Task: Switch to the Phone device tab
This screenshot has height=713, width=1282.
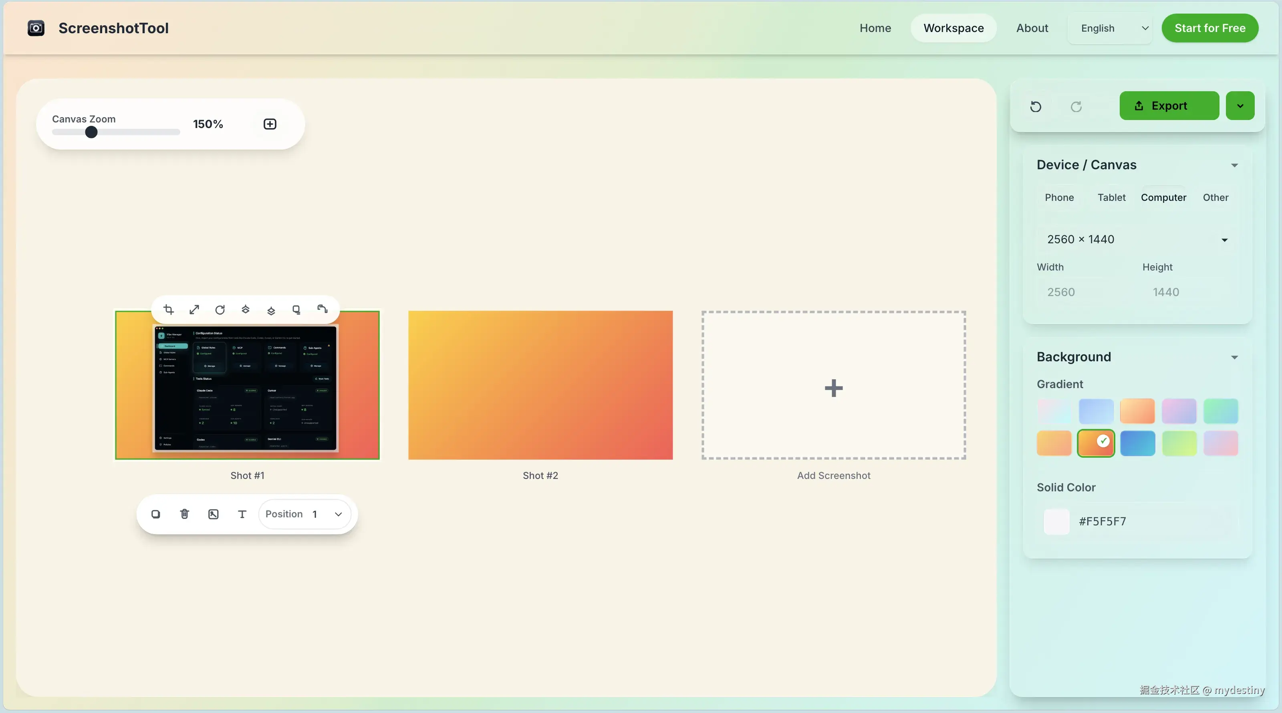Action: pos(1059,197)
